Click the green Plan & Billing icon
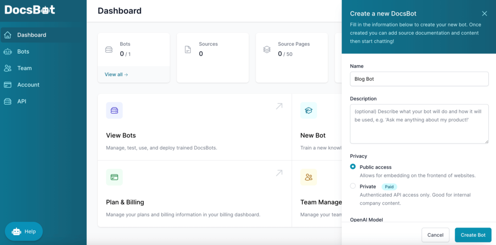 (114, 177)
